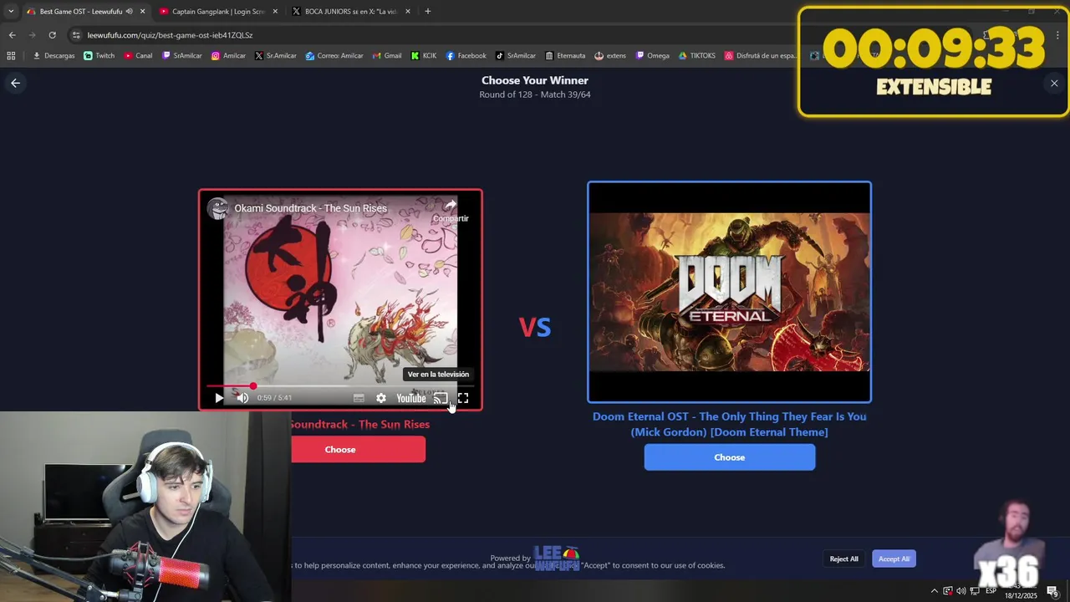1070x602 pixels.
Task: Open the taskbar date 18/12/2025
Action: 1021,595
